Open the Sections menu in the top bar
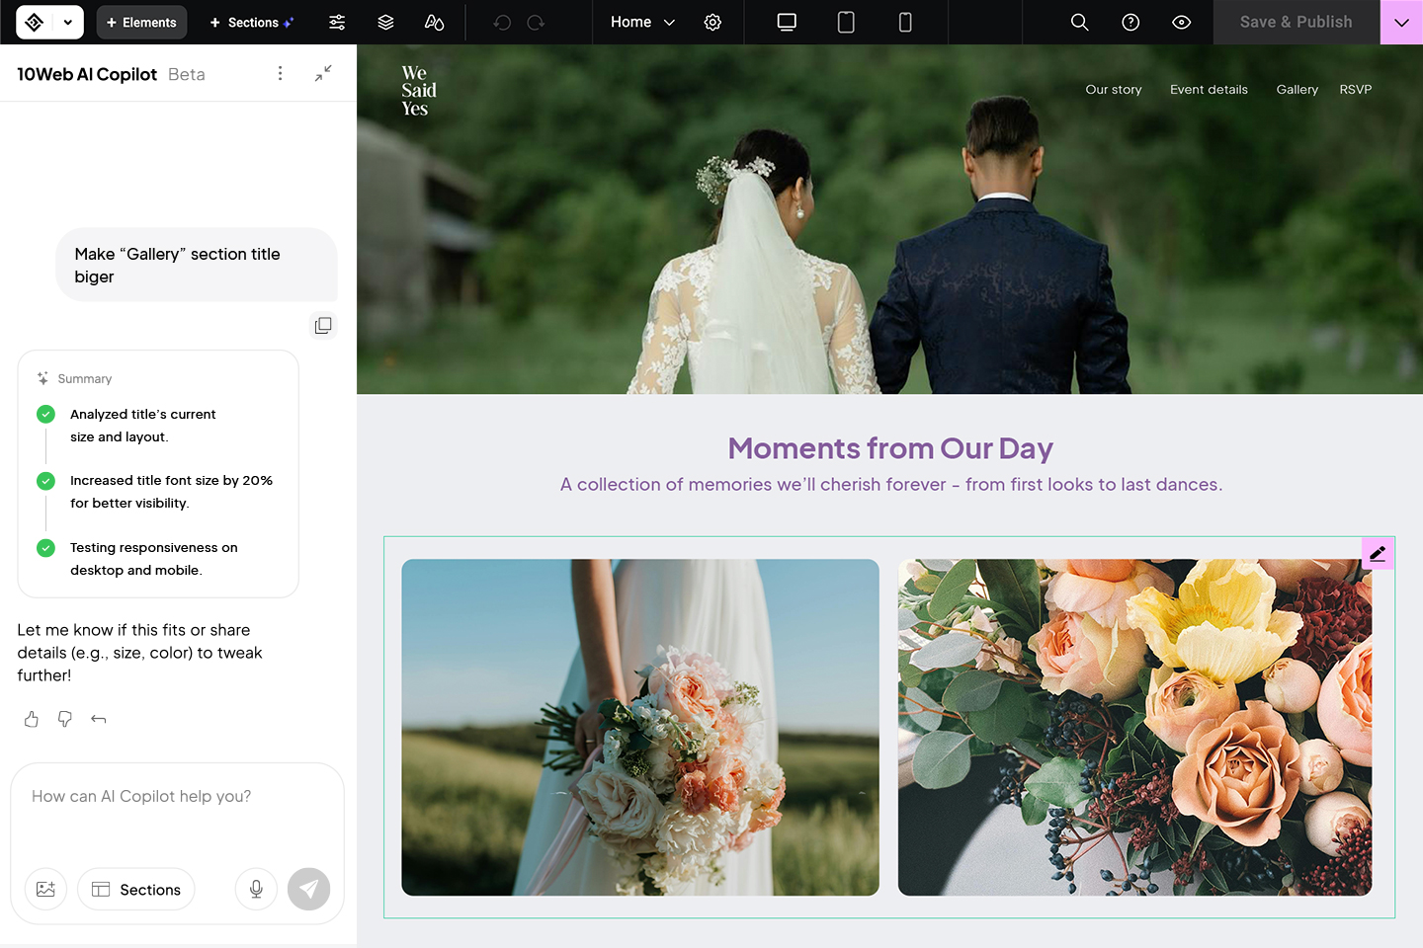Viewport: 1423px width, 948px height. pos(251,22)
